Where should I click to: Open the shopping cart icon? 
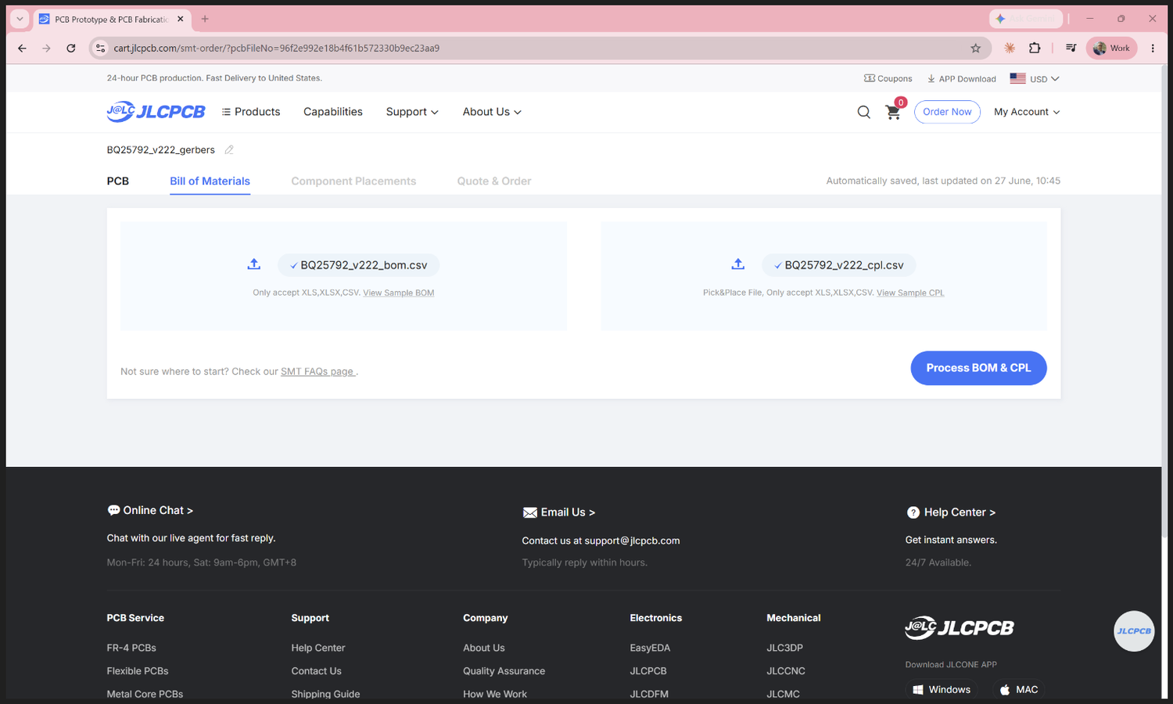tap(893, 112)
